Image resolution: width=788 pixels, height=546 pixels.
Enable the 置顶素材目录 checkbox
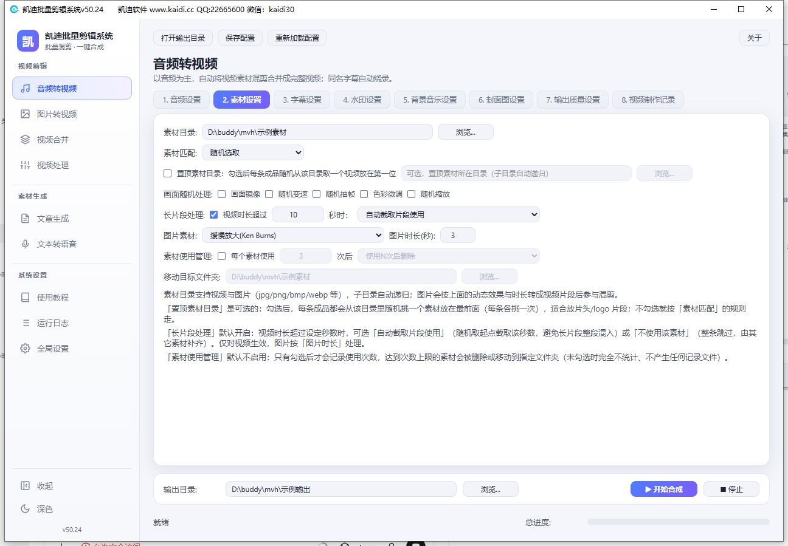click(168, 174)
